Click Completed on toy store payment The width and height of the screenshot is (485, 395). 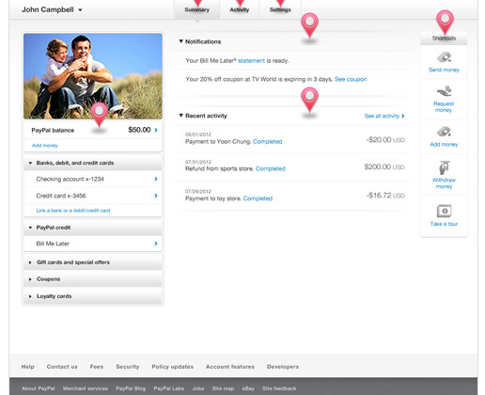point(258,198)
